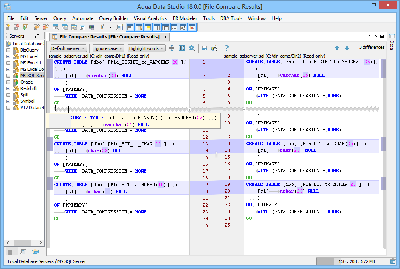The image size is (400, 269).
Task: Jump to the next difference arrow
Action: coord(347,48)
